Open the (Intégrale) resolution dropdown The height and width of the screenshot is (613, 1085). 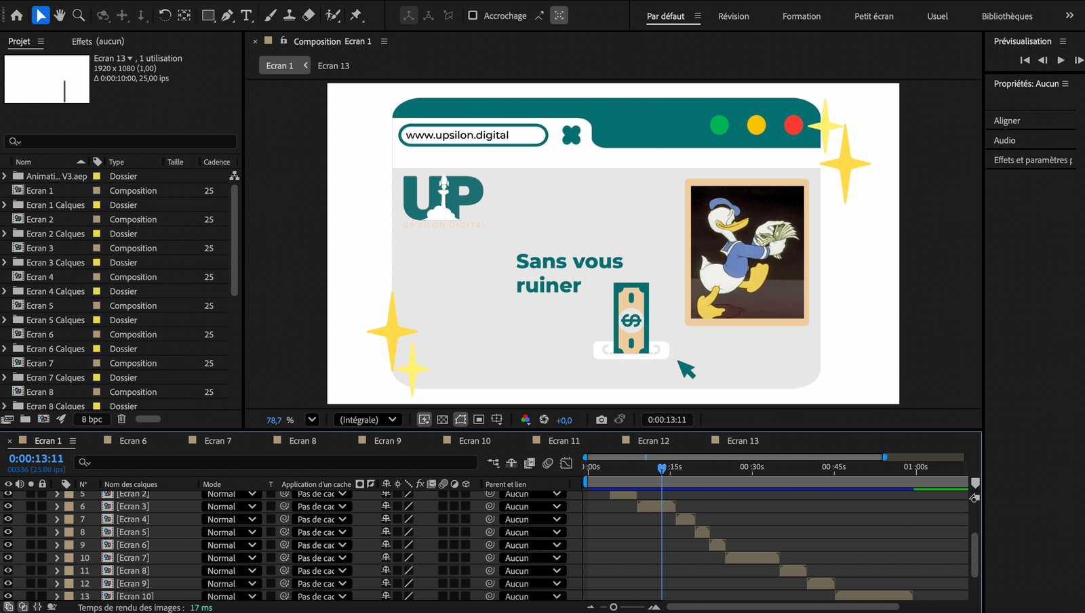pos(368,420)
